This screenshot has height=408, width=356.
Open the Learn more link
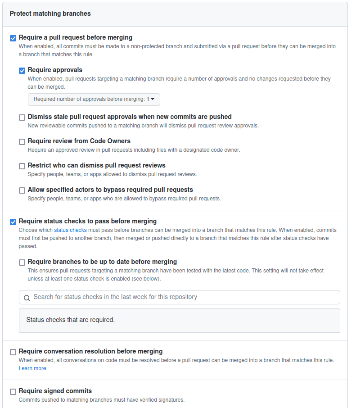tap(33, 368)
